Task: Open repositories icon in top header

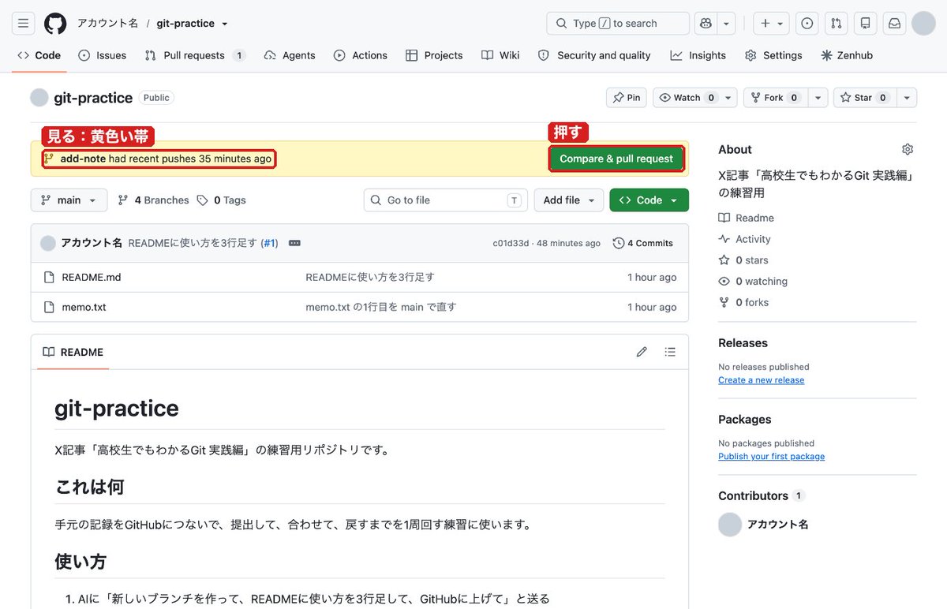Action: [866, 24]
